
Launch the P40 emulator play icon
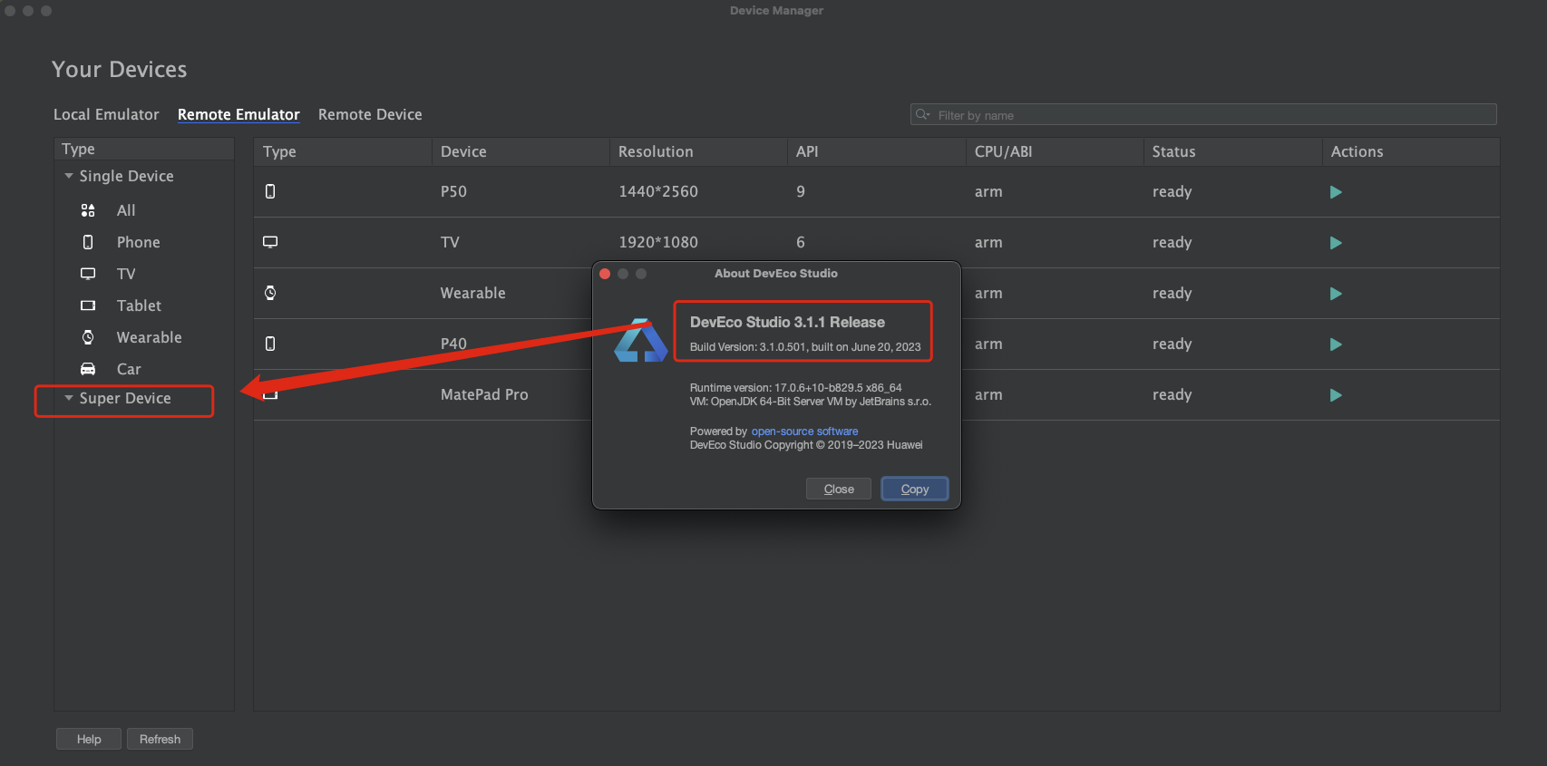pos(1336,344)
